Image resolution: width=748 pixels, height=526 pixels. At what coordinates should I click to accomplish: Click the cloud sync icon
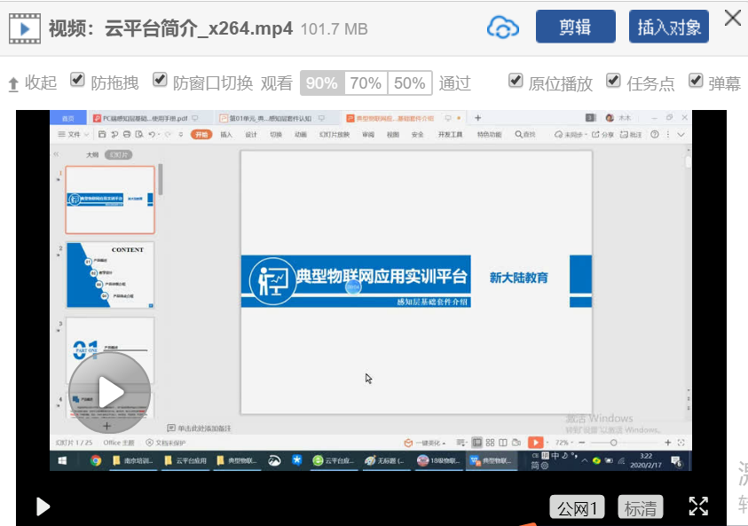click(x=502, y=27)
